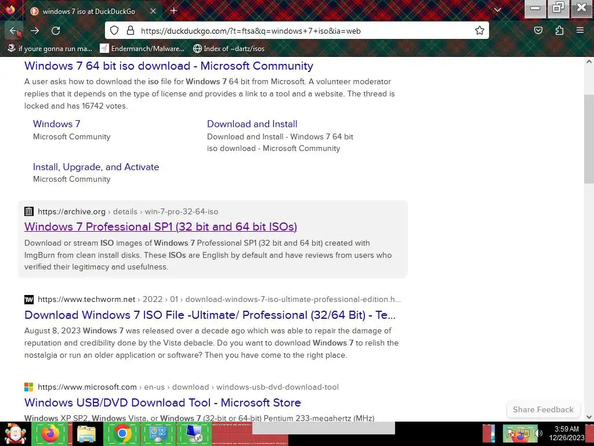The image size is (594, 446).
Task: Click the URL address bar field
Action: 296,30
